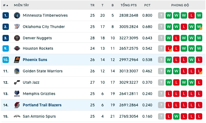206x123 pixels.
Task: Sort standings by PCT column header
Action: (x=147, y=5)
